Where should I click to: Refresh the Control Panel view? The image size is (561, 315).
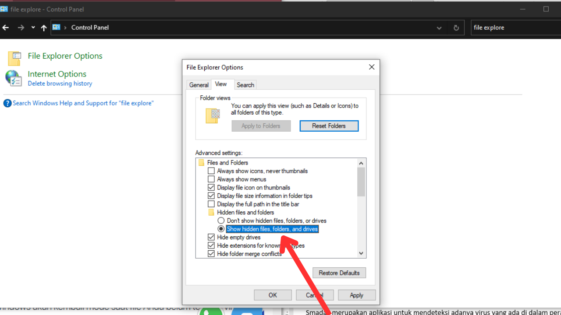coord(456,28)
